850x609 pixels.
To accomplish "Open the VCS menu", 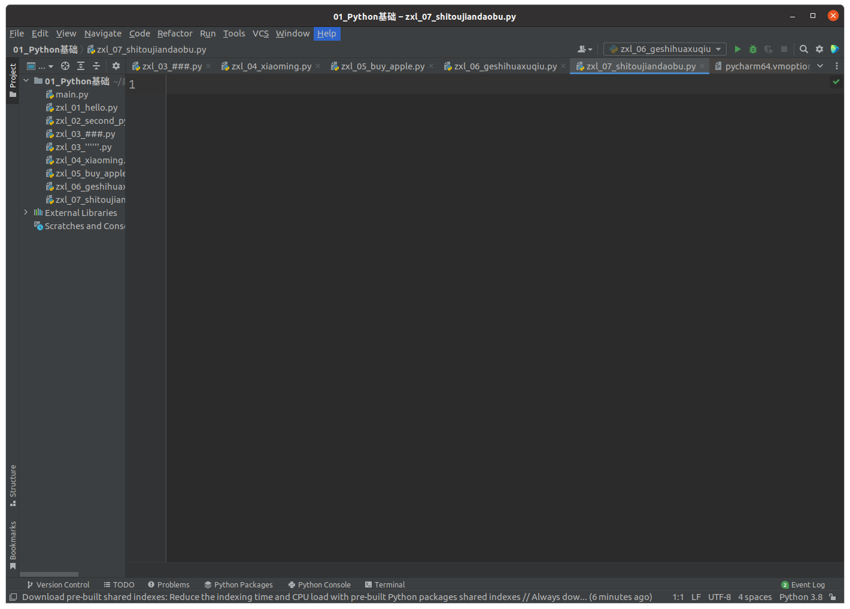I will [x=260, y=34].
